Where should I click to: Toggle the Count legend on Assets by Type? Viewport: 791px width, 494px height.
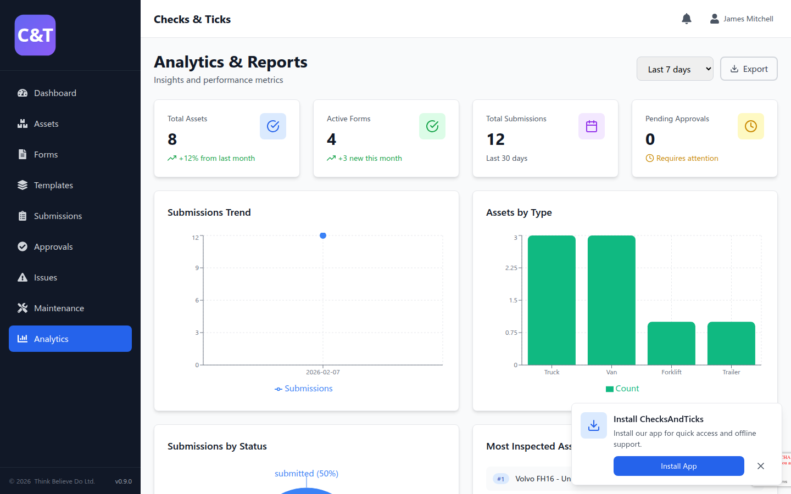point(622,388)
